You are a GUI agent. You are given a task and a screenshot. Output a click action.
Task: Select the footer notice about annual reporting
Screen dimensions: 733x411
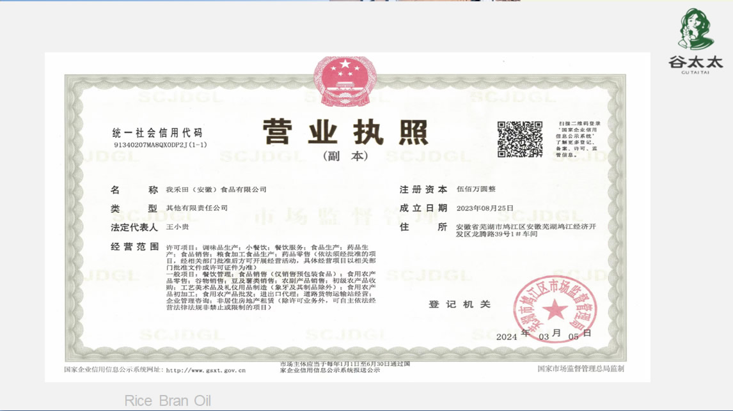point(345,367)
